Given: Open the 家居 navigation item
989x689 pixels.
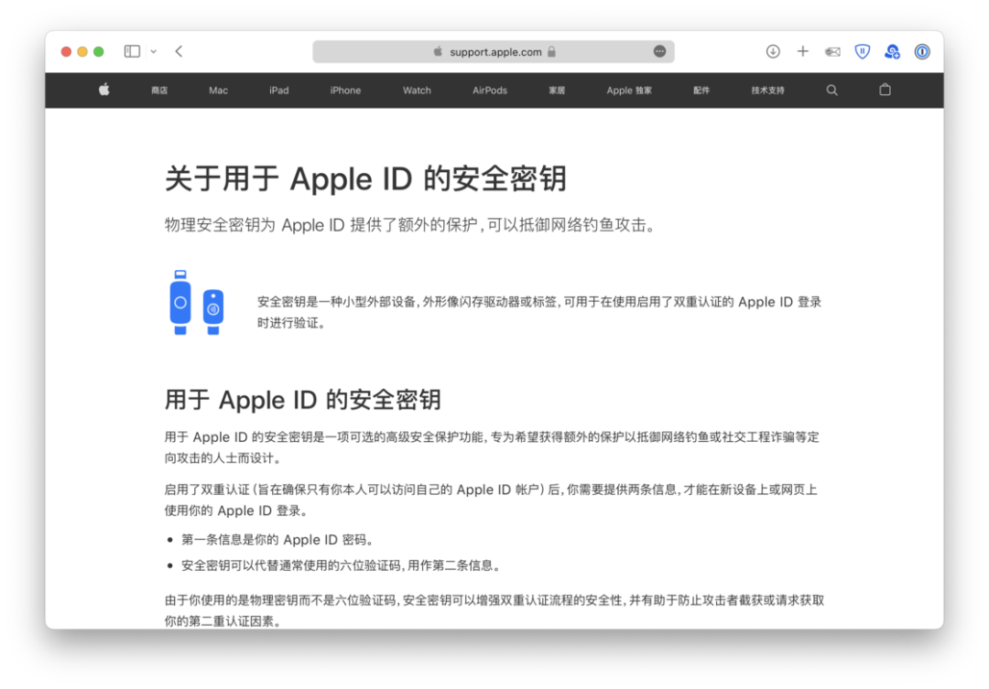Looking at the screenshot, I should (557, 91).
